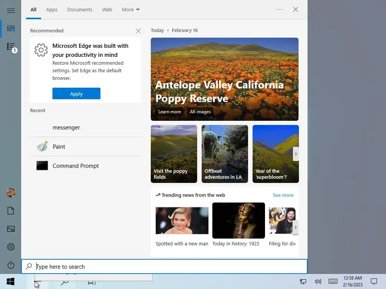Open the Paint recent entry label

click(x=59, y=147)
